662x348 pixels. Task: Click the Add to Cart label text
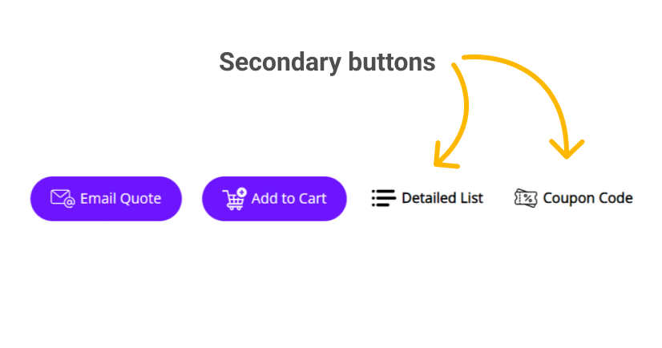coord(289,199)
